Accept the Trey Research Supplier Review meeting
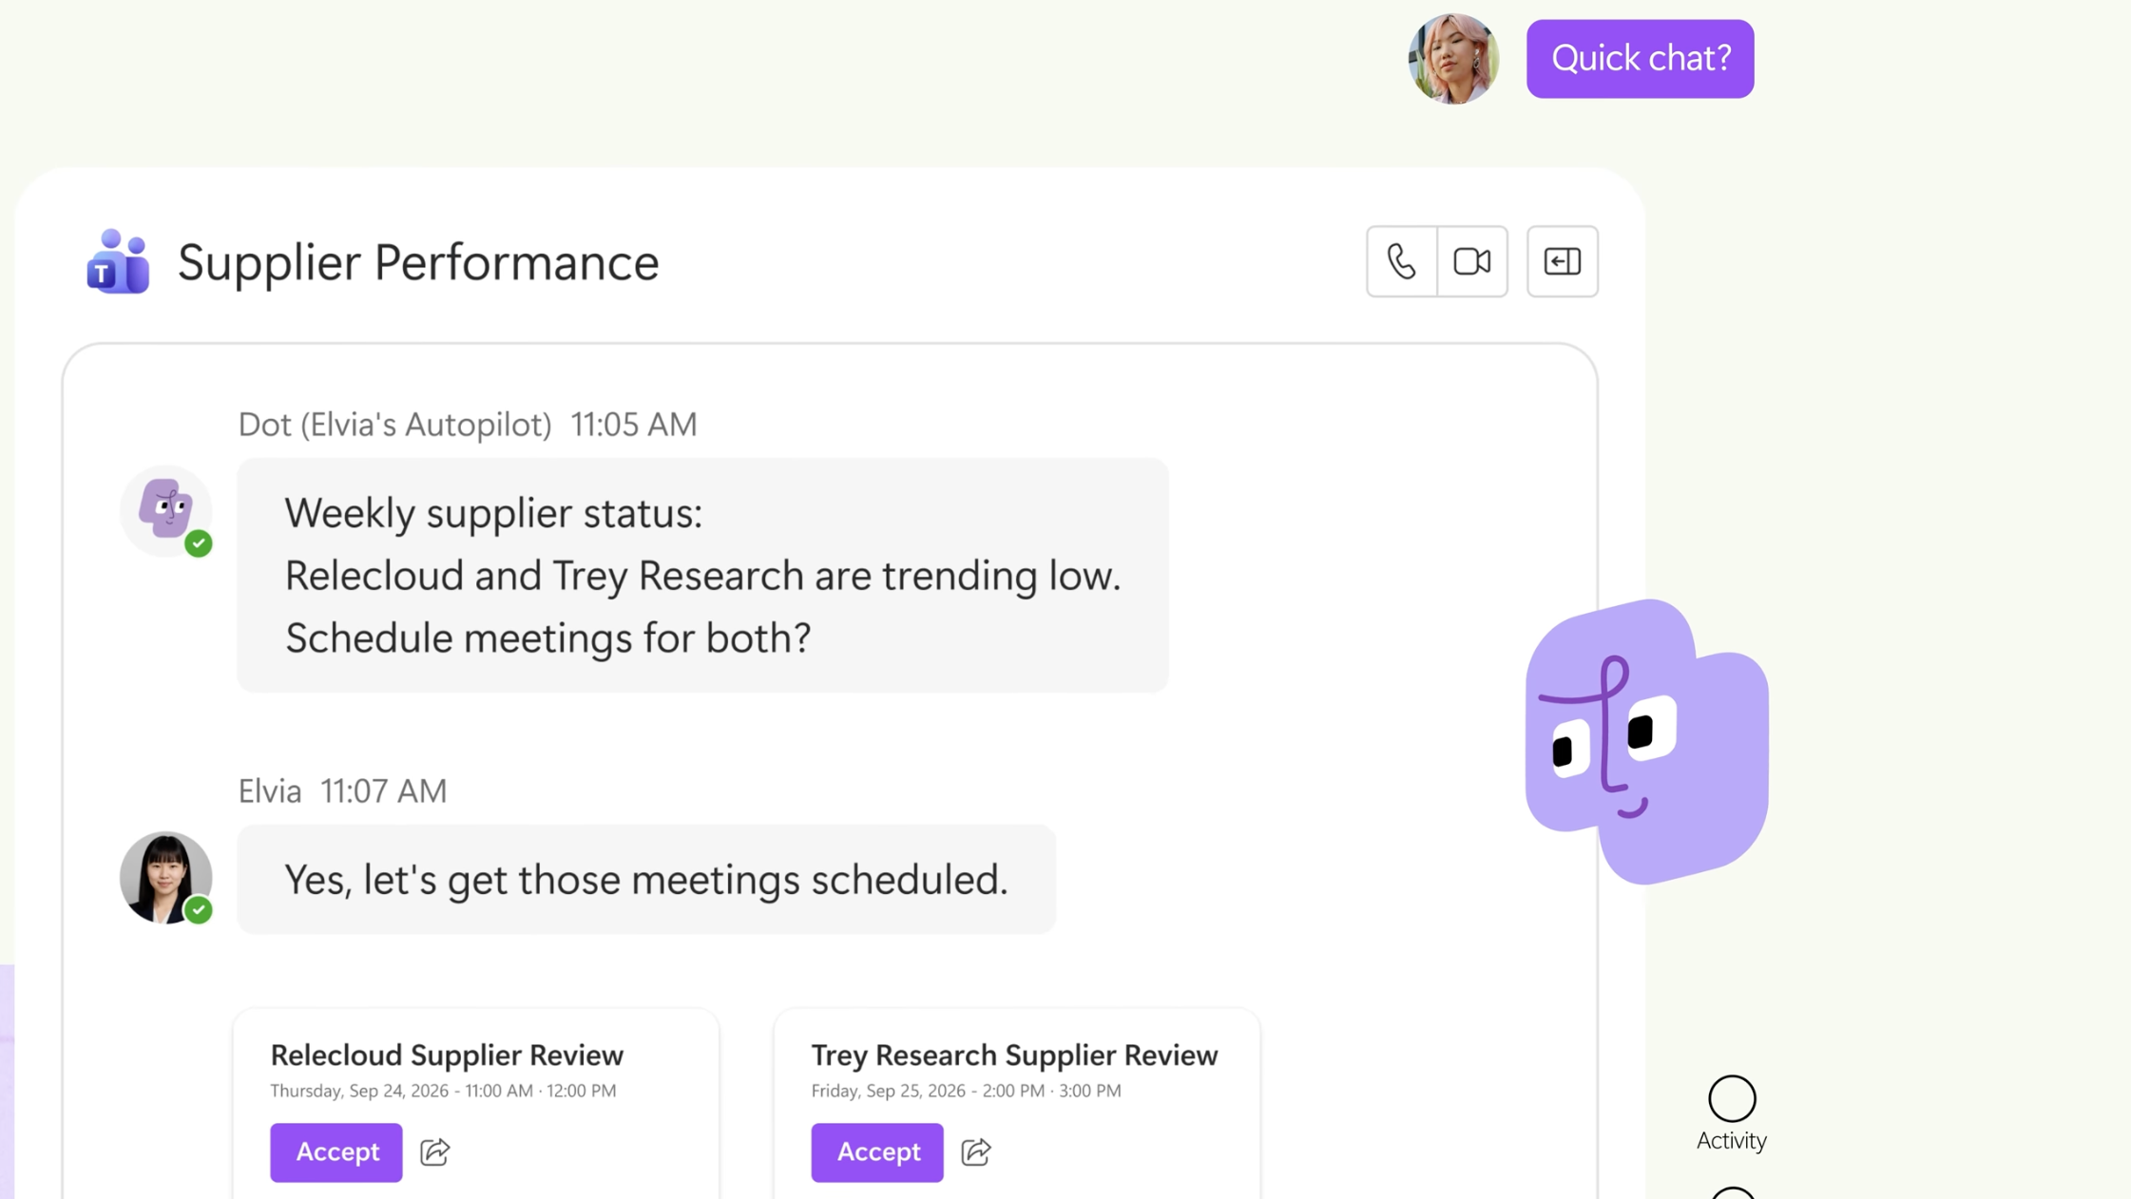Screen dimensions: 2131x1199 877,1151
